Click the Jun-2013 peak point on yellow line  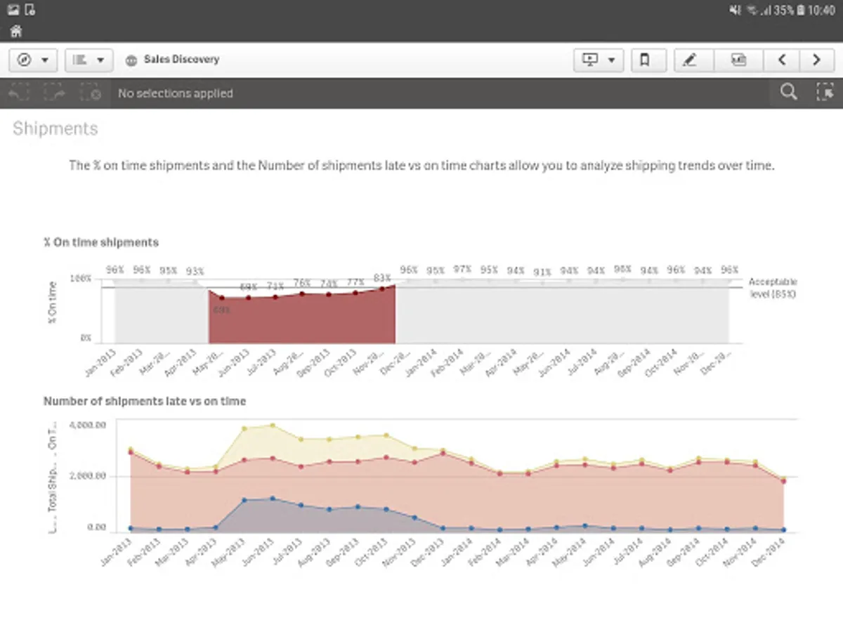point(273,426)
